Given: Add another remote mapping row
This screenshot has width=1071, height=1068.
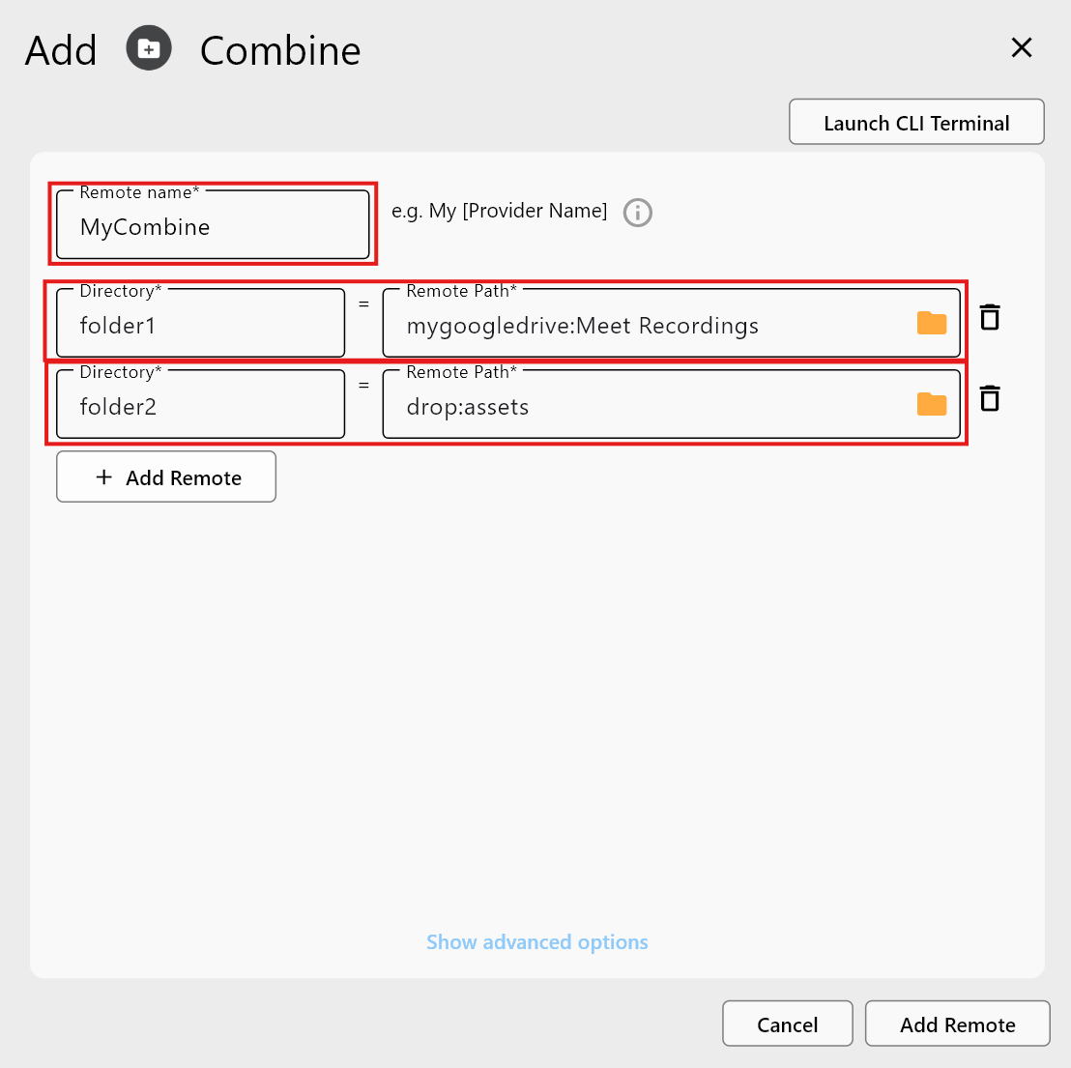Looking at the screenshot, I should click(165, 476).
